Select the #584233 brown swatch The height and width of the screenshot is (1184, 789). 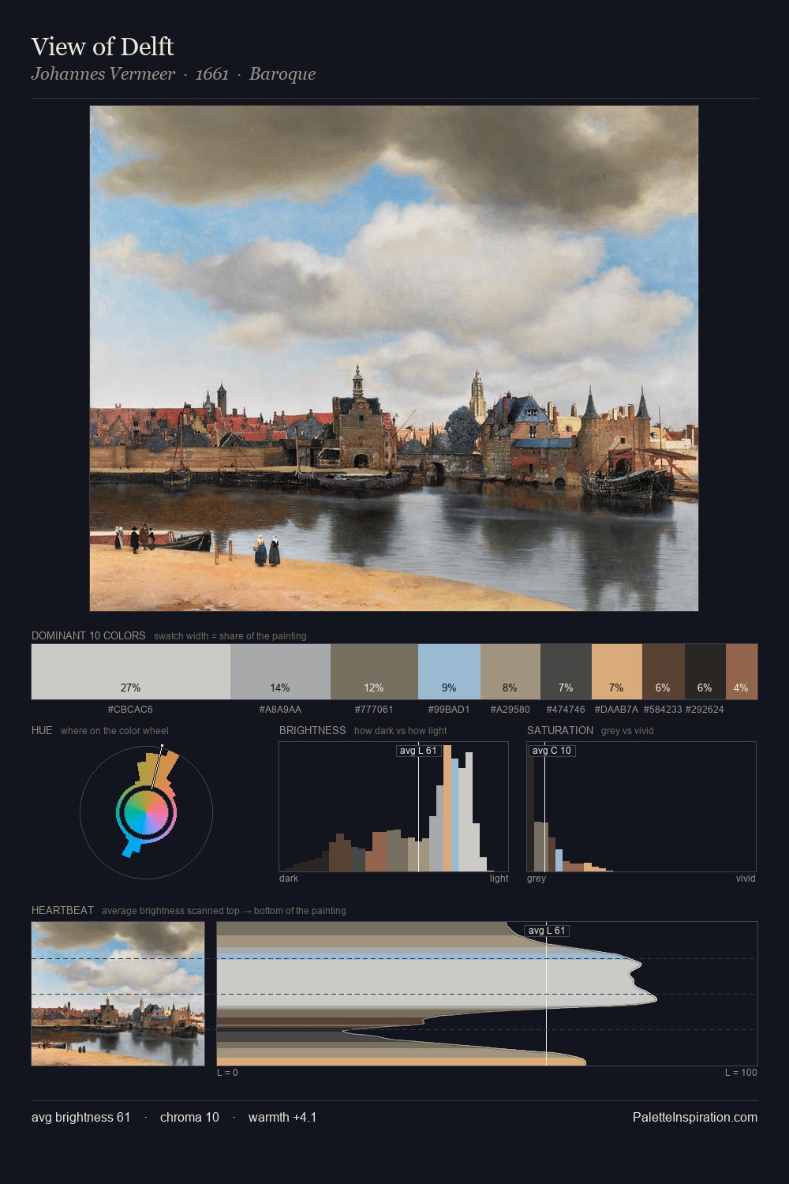coord(664,672)
